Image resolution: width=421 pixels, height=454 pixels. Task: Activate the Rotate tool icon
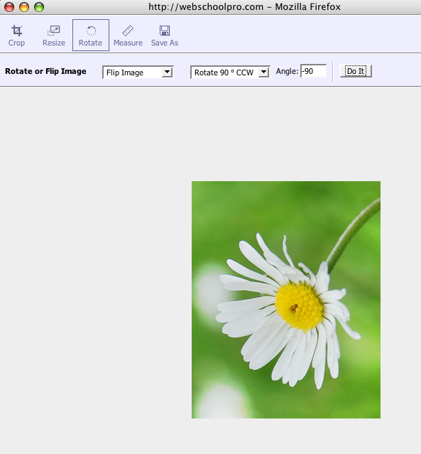pyautogui.click(x=91, y=31)
